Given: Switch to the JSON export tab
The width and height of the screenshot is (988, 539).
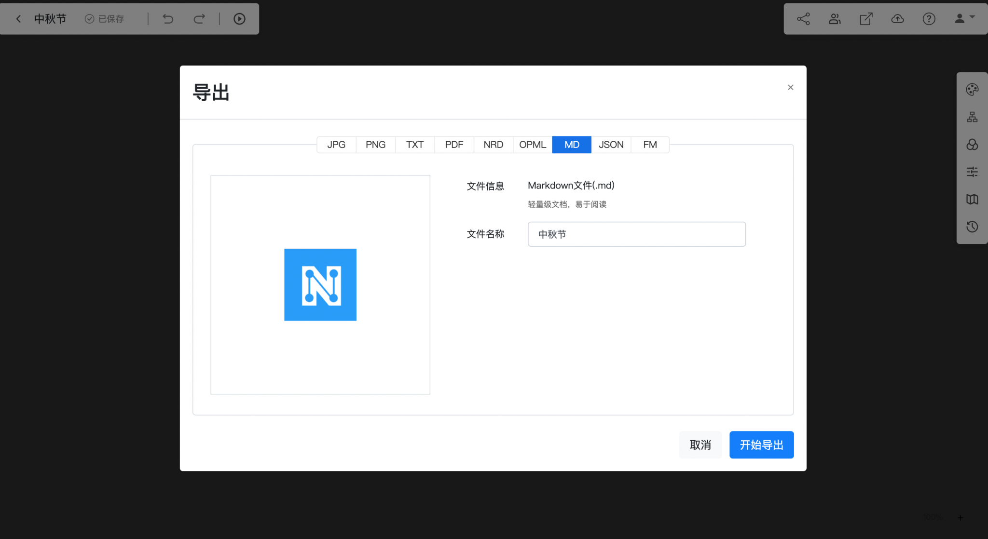Looking at the screenshot, I should (611, 144).
